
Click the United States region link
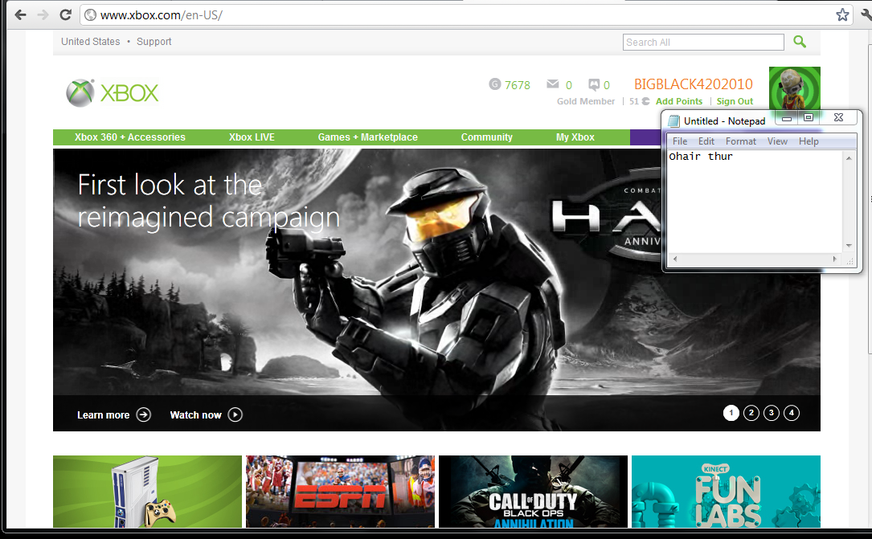click(91, 42)
